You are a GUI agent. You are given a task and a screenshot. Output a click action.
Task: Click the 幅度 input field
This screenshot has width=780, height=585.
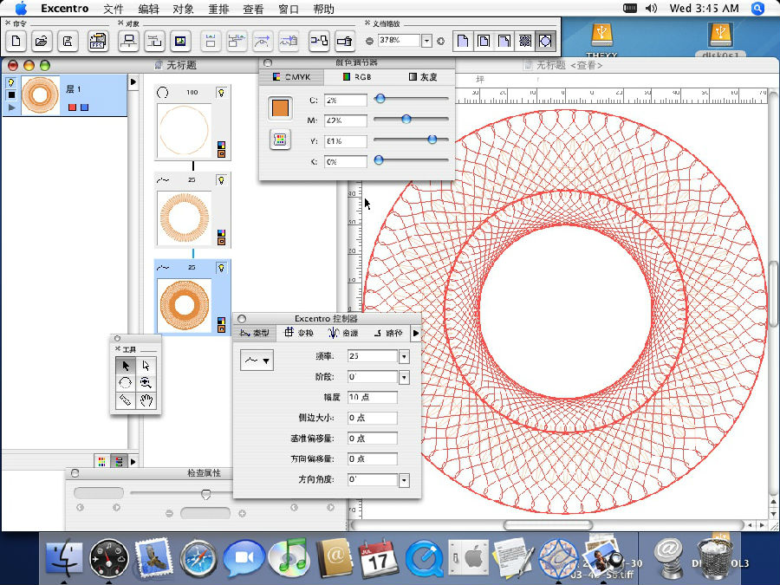coord(372,397)
